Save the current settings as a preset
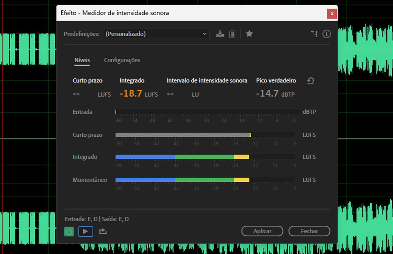Viewport: 393px width, 254px height. coord(220,34)
